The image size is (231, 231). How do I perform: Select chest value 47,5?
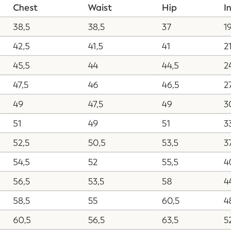pyautogui.click(x=21, y=85)
